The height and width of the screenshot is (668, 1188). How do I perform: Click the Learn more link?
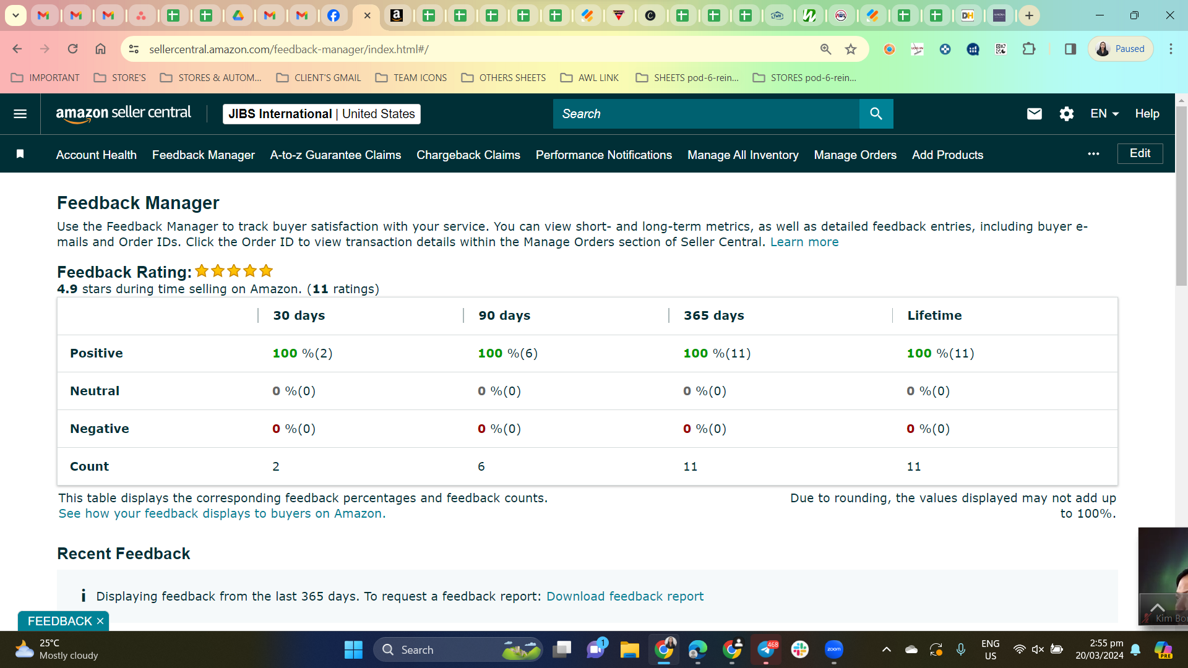point(804,242)
